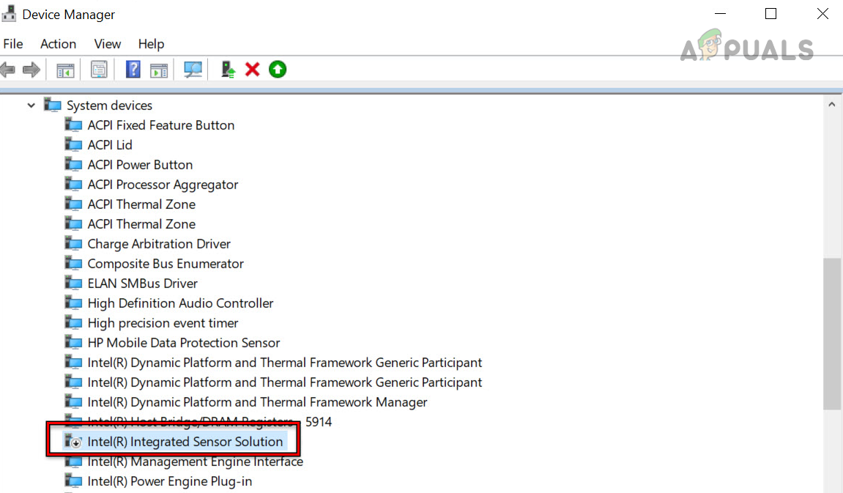Click the Device Manager icon in the title bar
Image resolution: width=843 pixels, height=493 pixels.
click(x=9, y=13)
